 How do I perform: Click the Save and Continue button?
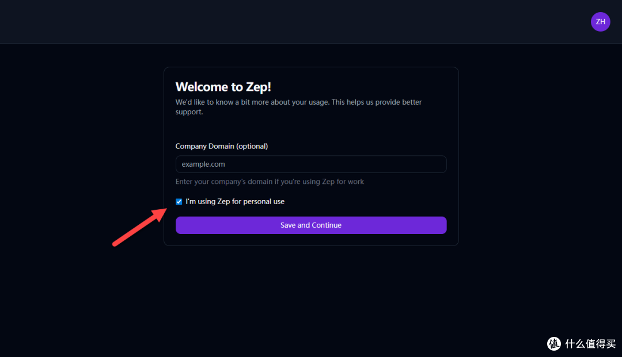click(x=311, y=225)
